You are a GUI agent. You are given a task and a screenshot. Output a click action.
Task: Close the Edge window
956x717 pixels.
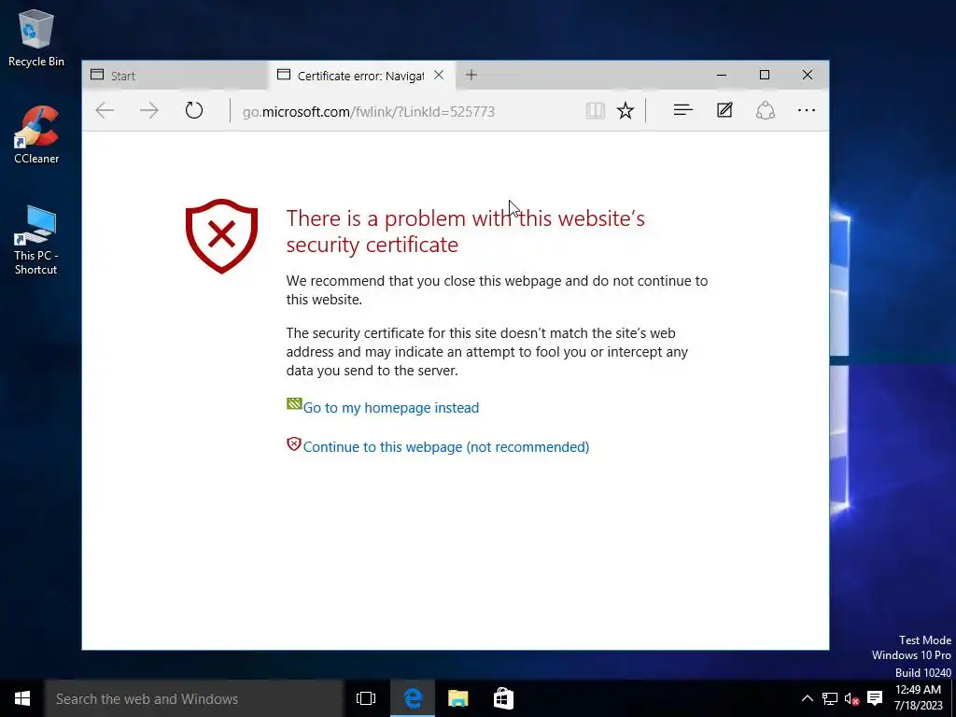[x=808, y=75]
